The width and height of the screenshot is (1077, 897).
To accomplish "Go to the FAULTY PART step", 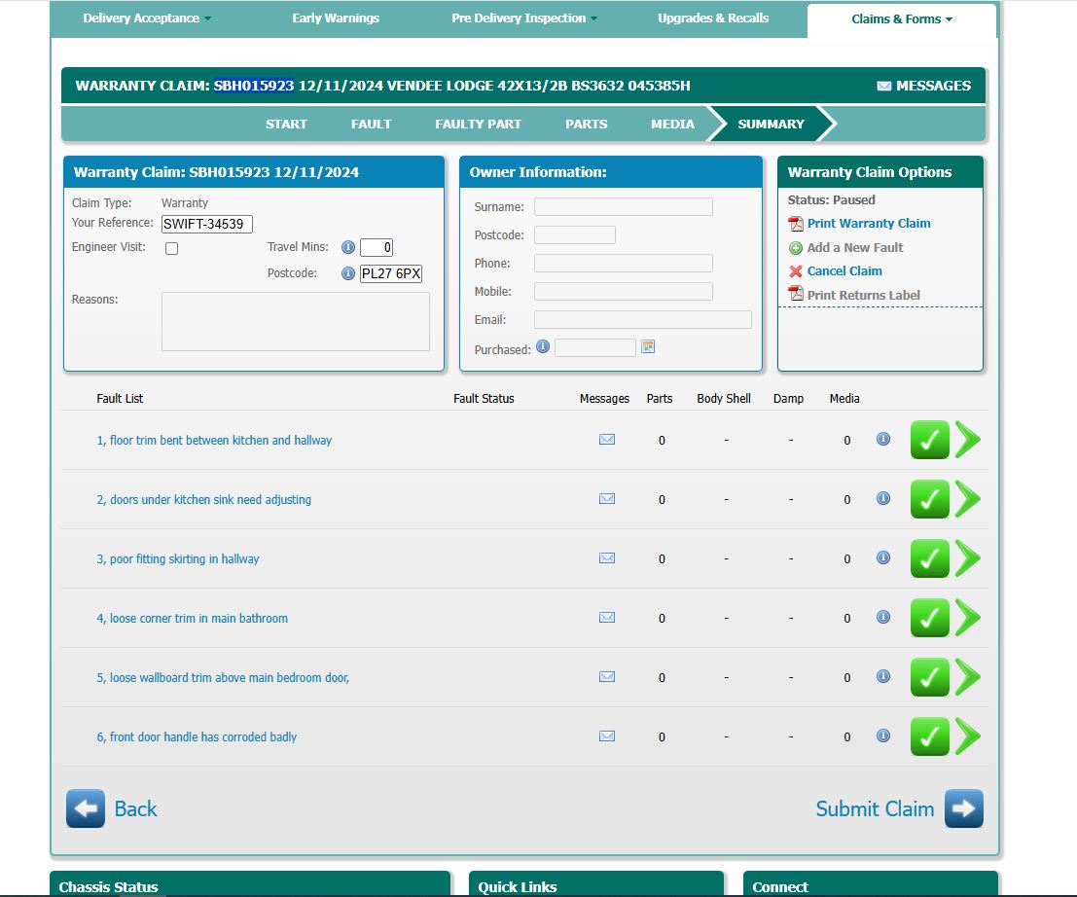I will [x=478, y=125].
